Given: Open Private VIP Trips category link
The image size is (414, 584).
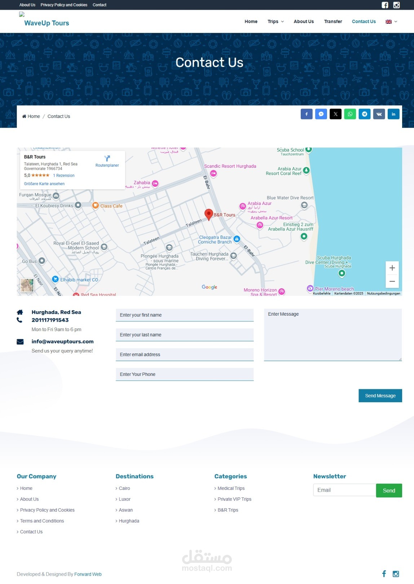Looking at the screenshot, I should click(x=234, y=499).
